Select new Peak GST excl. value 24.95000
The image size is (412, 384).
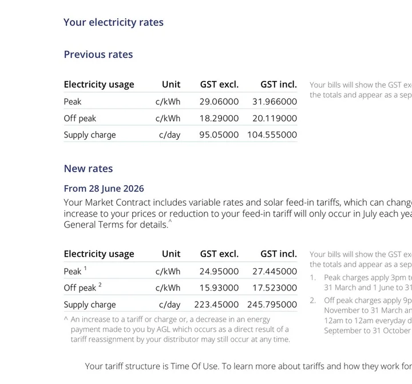coord(219,271)
